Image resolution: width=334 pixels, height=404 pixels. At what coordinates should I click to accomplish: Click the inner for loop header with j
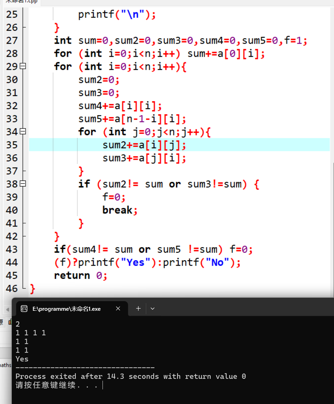click(x=144, y=132)
